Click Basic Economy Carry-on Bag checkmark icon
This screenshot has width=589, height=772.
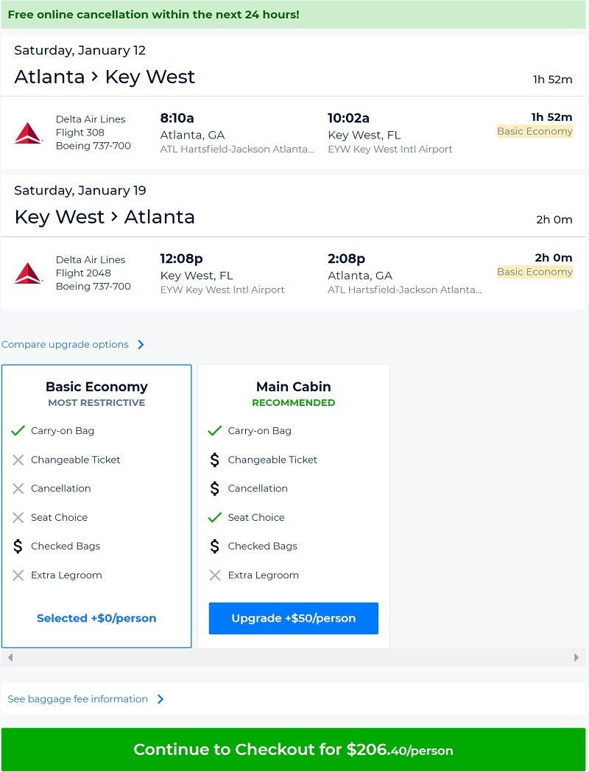[18, 431]
